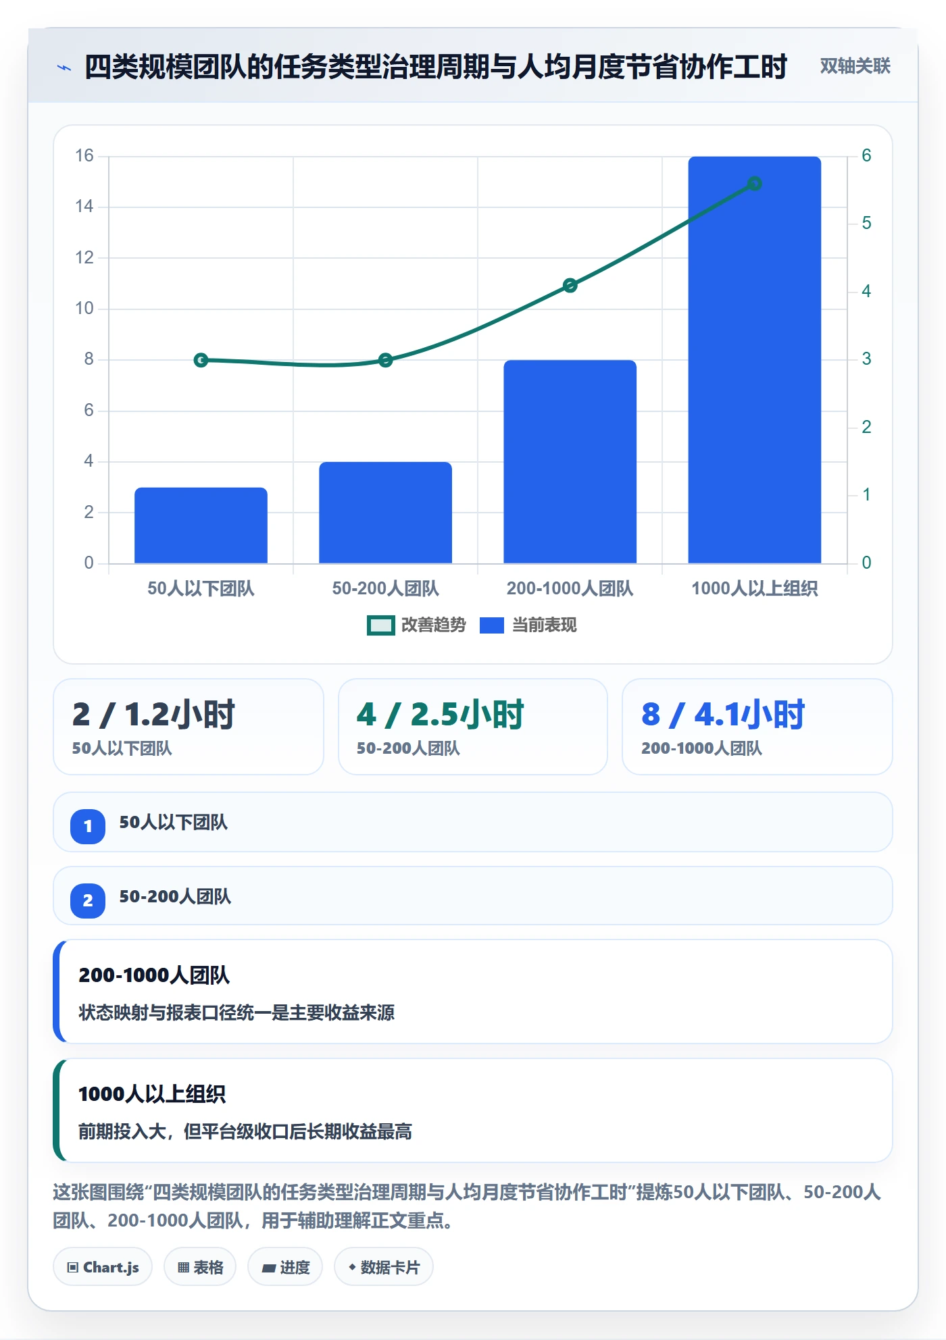
Task: Select the 数据卡片 tag
Action: click(x=384, y=1267)
